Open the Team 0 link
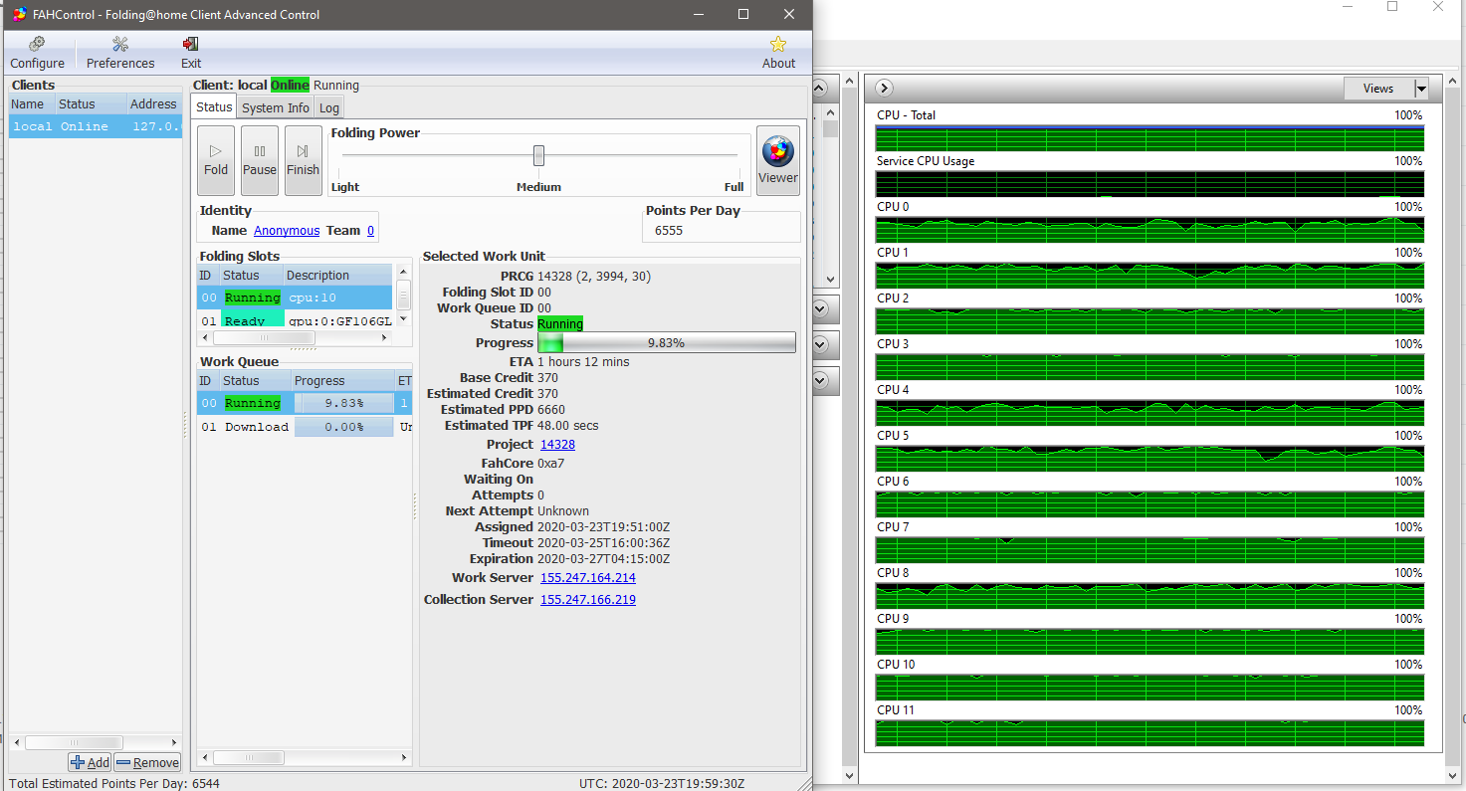 point(370,230)
